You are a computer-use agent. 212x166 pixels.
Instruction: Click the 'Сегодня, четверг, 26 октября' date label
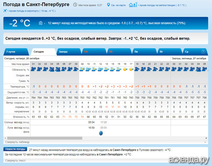pyautogui.click(x=22, y=58)
